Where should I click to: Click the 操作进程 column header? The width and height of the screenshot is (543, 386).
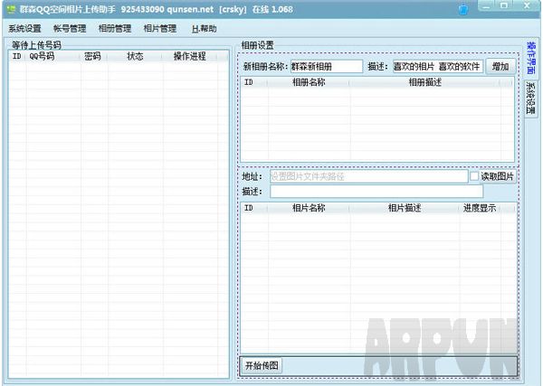coord(190,56)
